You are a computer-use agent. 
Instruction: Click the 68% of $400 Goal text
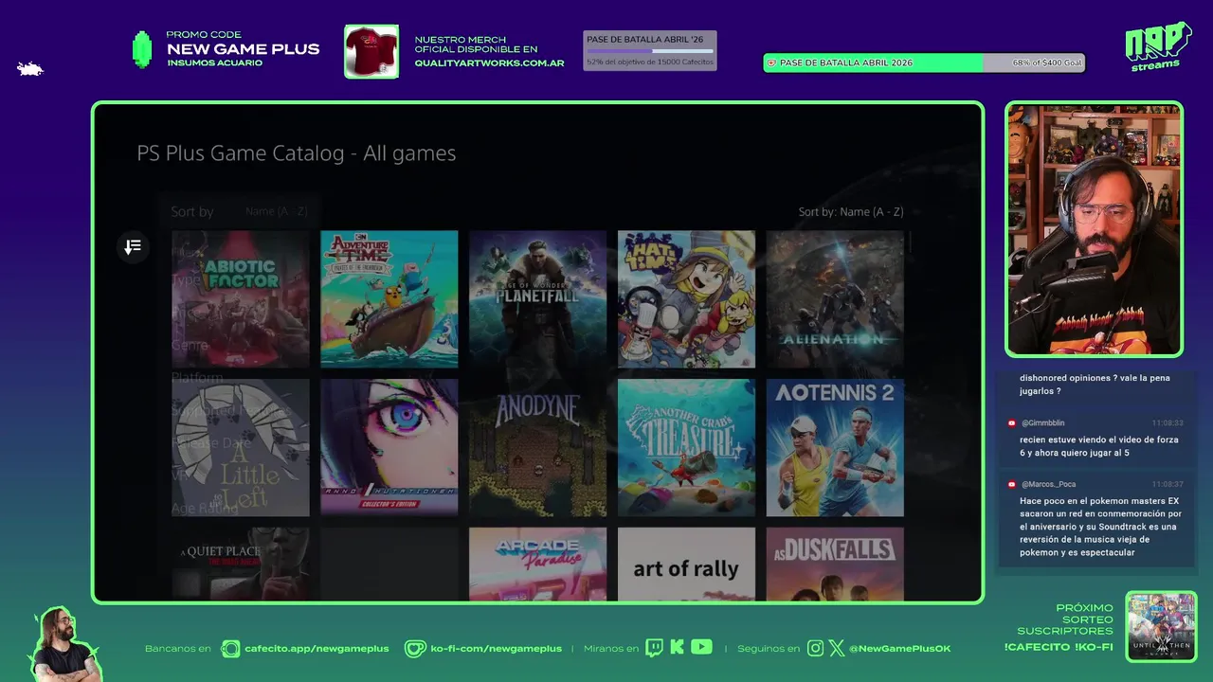click(x=1046, y=63)
